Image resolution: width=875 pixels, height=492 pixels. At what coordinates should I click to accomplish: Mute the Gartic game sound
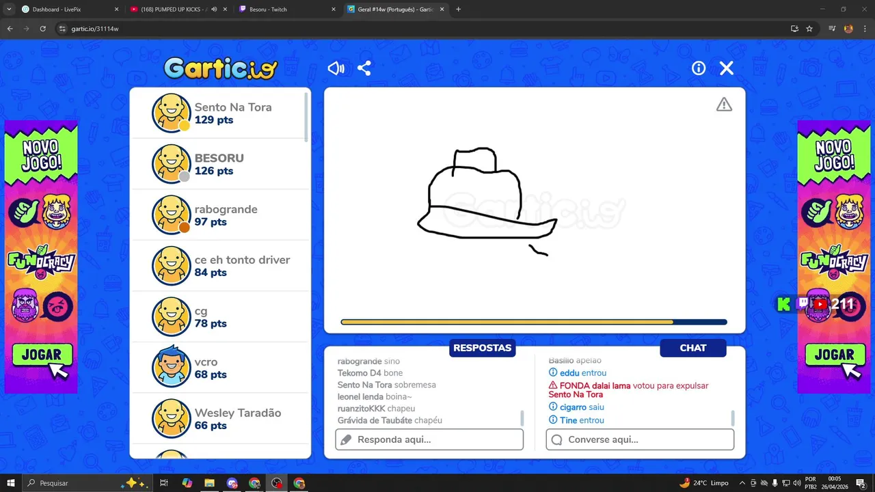coord(336,68)
